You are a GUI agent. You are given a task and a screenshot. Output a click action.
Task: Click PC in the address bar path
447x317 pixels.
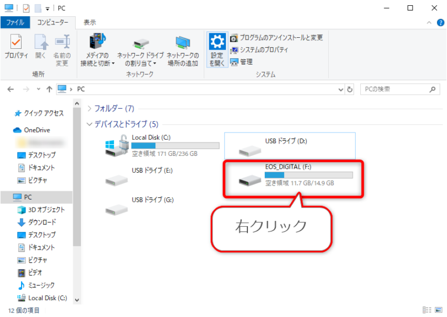coord(81,90)
